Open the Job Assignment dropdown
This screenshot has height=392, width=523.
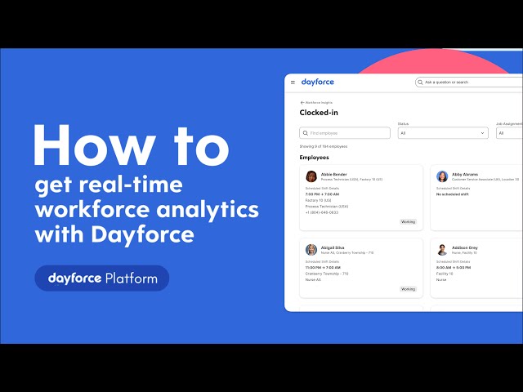coord(509,133)
